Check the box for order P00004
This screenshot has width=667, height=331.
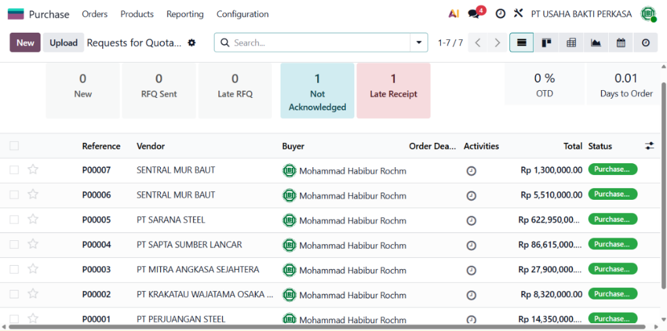(x=14, y=245)
